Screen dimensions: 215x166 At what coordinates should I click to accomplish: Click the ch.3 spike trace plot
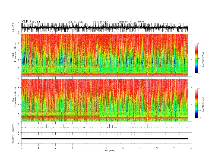coord(107,128)
